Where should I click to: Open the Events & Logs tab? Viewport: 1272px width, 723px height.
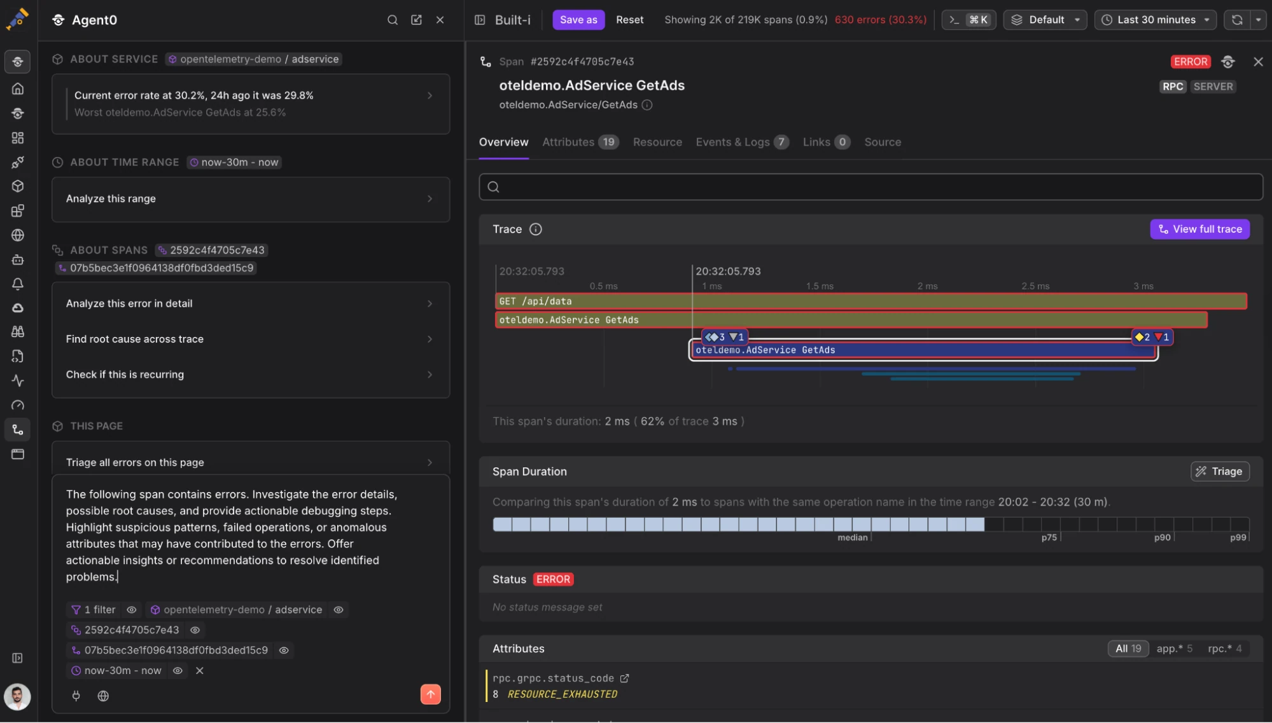742,142
